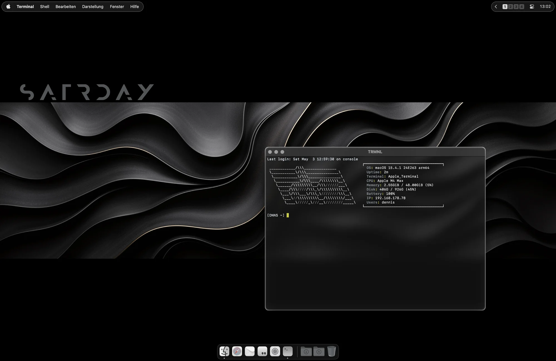The width and height of the screenshot is (556, 361).
Task: Switch to workspace 3 in the menu bar
Action: (x=516, y=6)
